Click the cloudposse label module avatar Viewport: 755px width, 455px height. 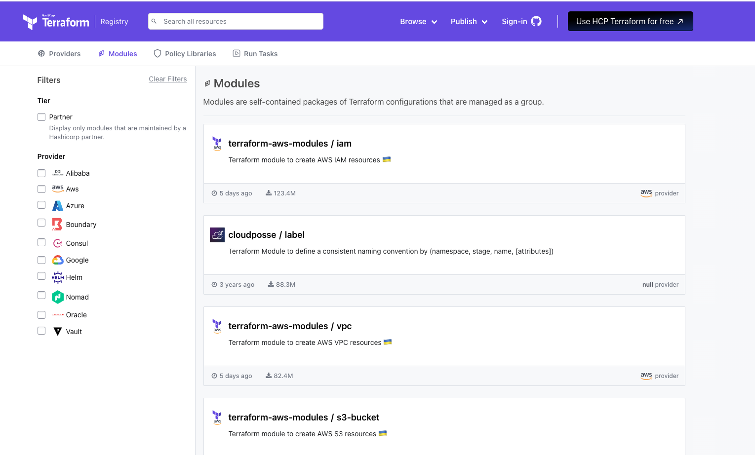217,234
